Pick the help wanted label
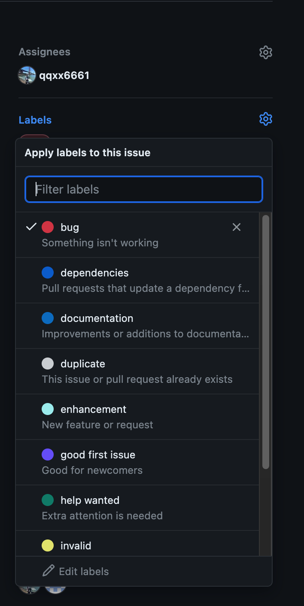Viewport: 304px width, 606px height. (x=137, y=508)
